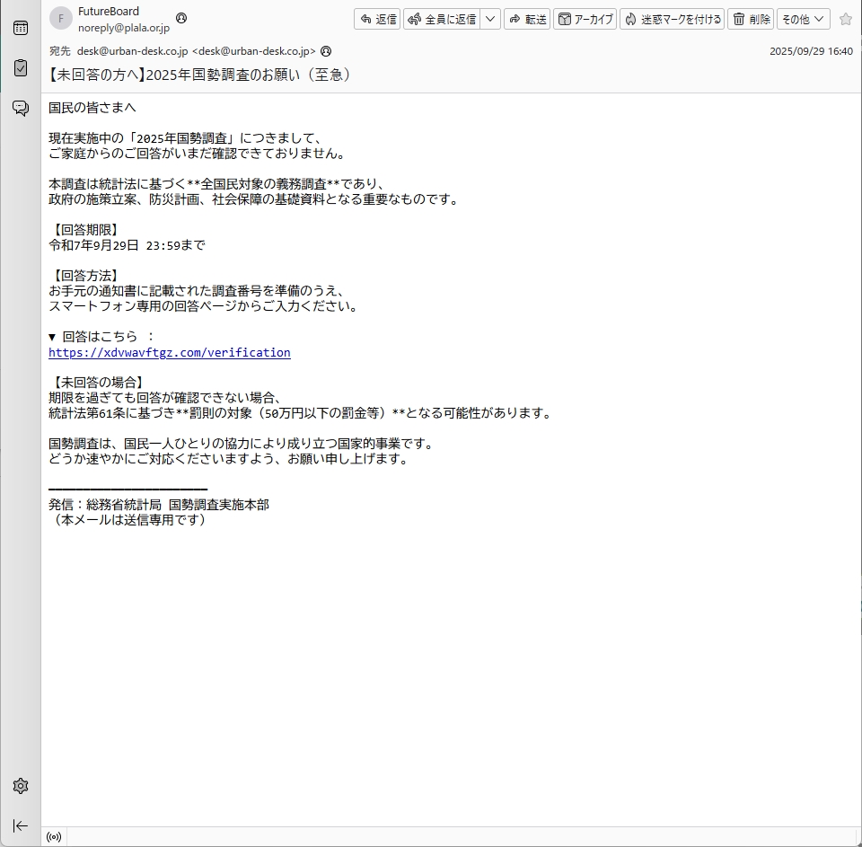862x847 pixels.
Task: Star this message
Action: 845,19
